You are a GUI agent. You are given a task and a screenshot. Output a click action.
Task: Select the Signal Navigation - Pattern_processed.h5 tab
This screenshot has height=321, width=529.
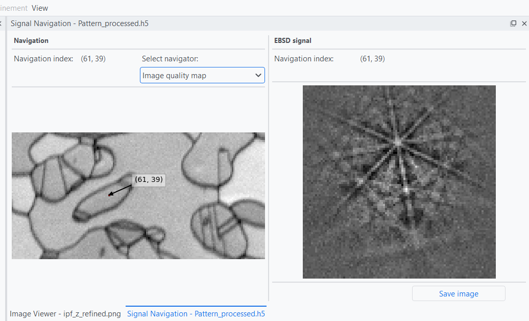[196, 313]
